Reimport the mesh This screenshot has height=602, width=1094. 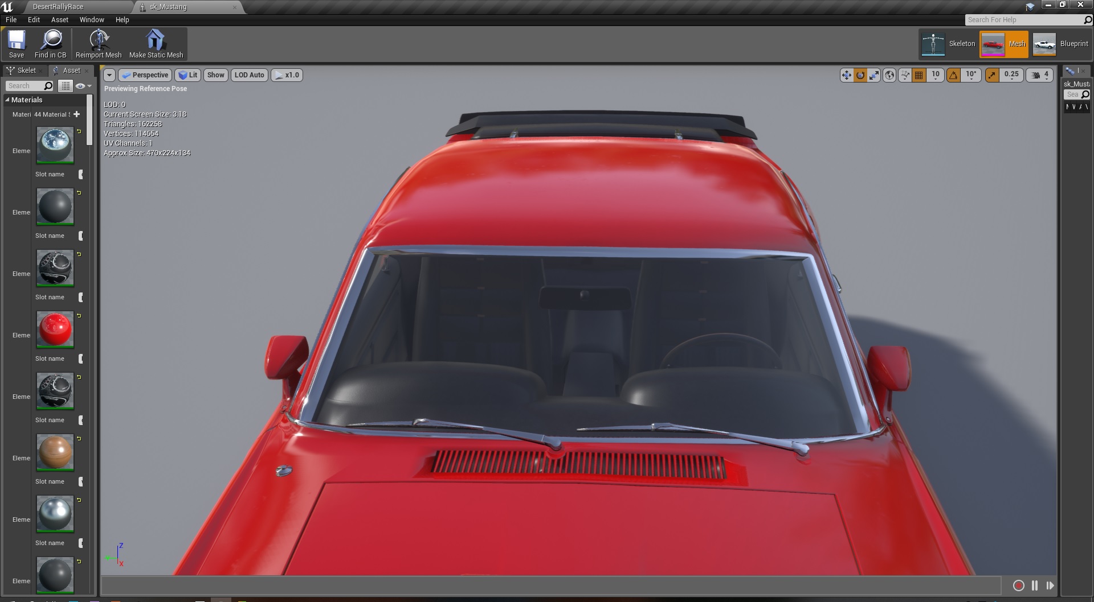click(x=99, y=44)
